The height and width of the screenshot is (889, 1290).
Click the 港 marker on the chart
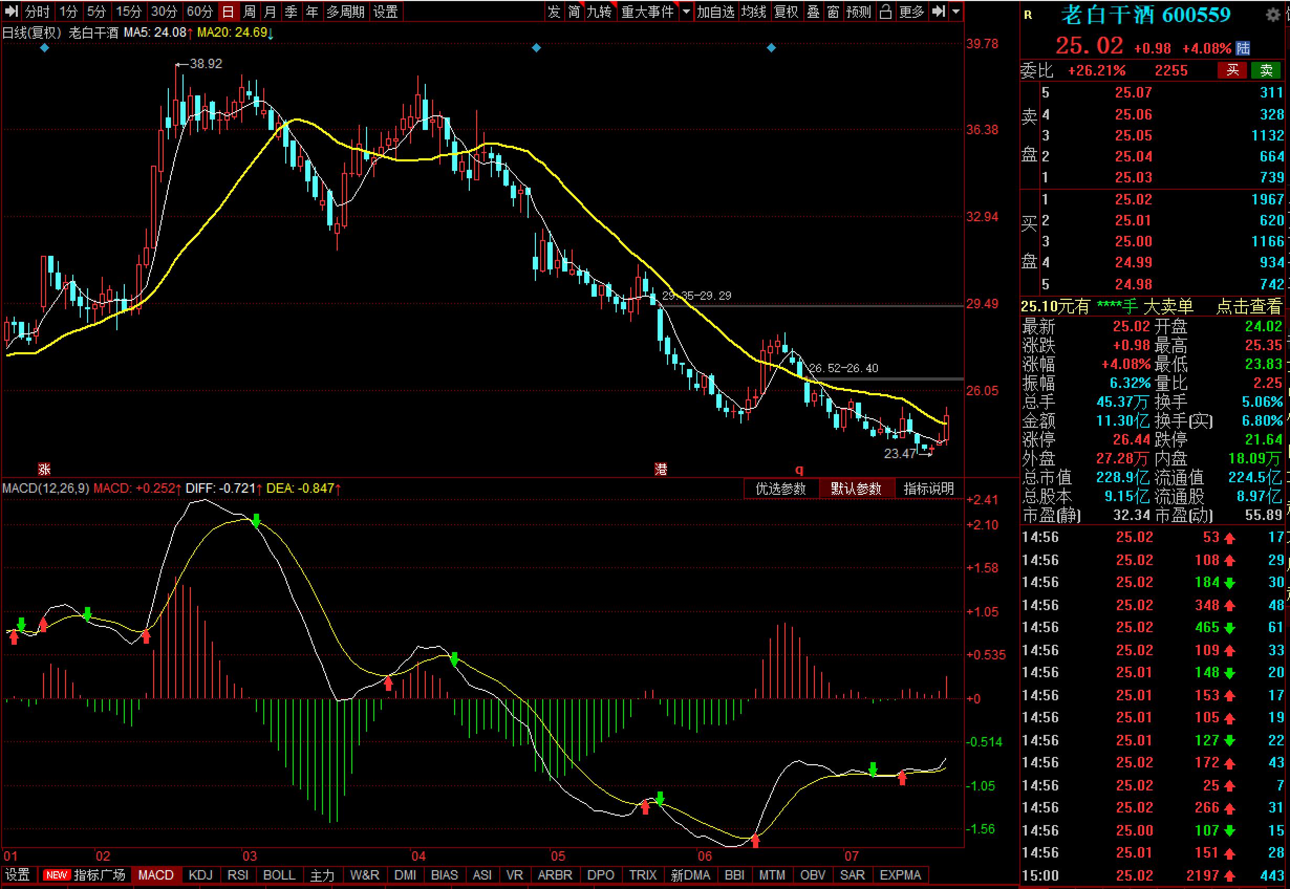click(x=661, y=469)
